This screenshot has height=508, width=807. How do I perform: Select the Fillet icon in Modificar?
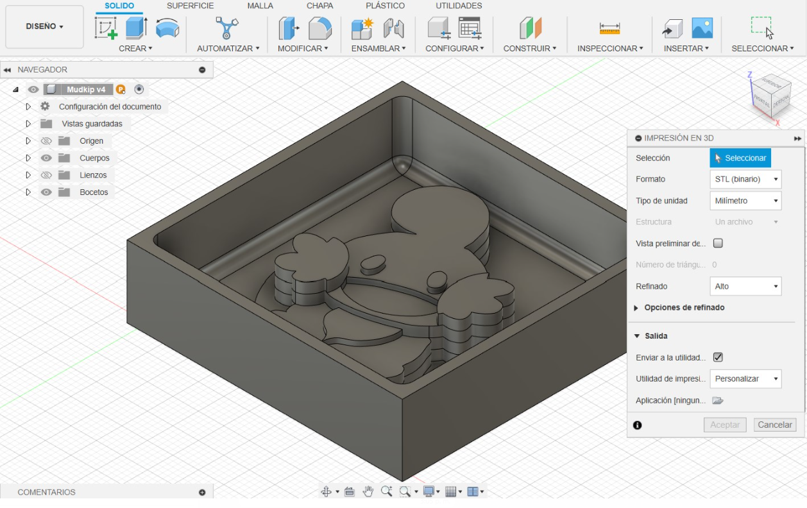tap(319, 28)
